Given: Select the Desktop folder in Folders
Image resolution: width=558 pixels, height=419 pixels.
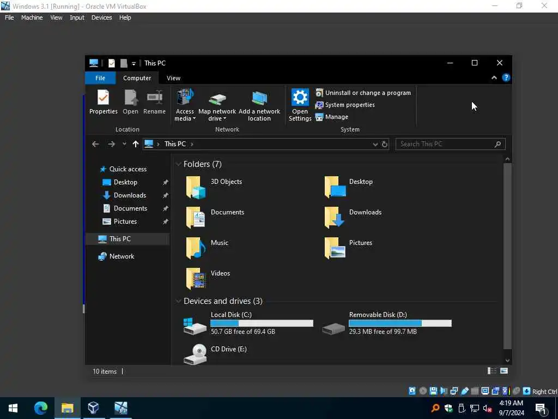Looking at the screenshot, I should click(x=348, y=187).
